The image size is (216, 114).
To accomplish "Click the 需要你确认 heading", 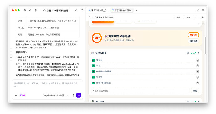I will [22, 52].
